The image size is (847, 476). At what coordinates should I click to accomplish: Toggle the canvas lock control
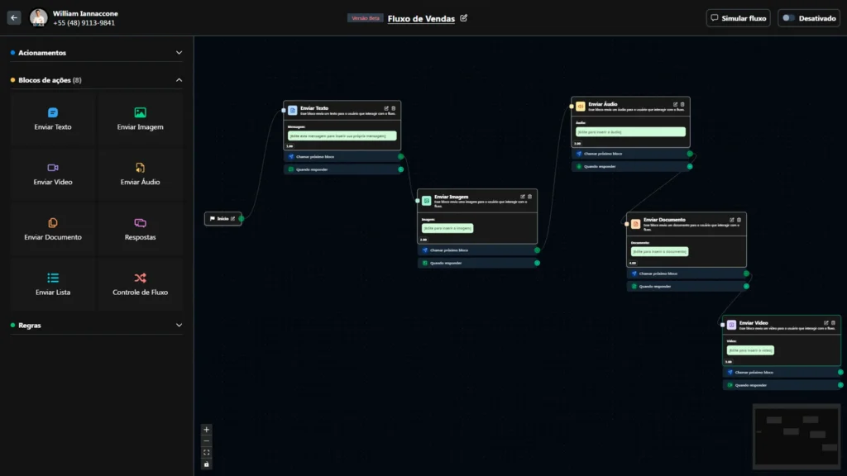coord(207,464)
